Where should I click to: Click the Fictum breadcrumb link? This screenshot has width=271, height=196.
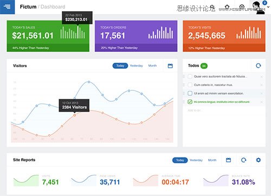(28, 7)
